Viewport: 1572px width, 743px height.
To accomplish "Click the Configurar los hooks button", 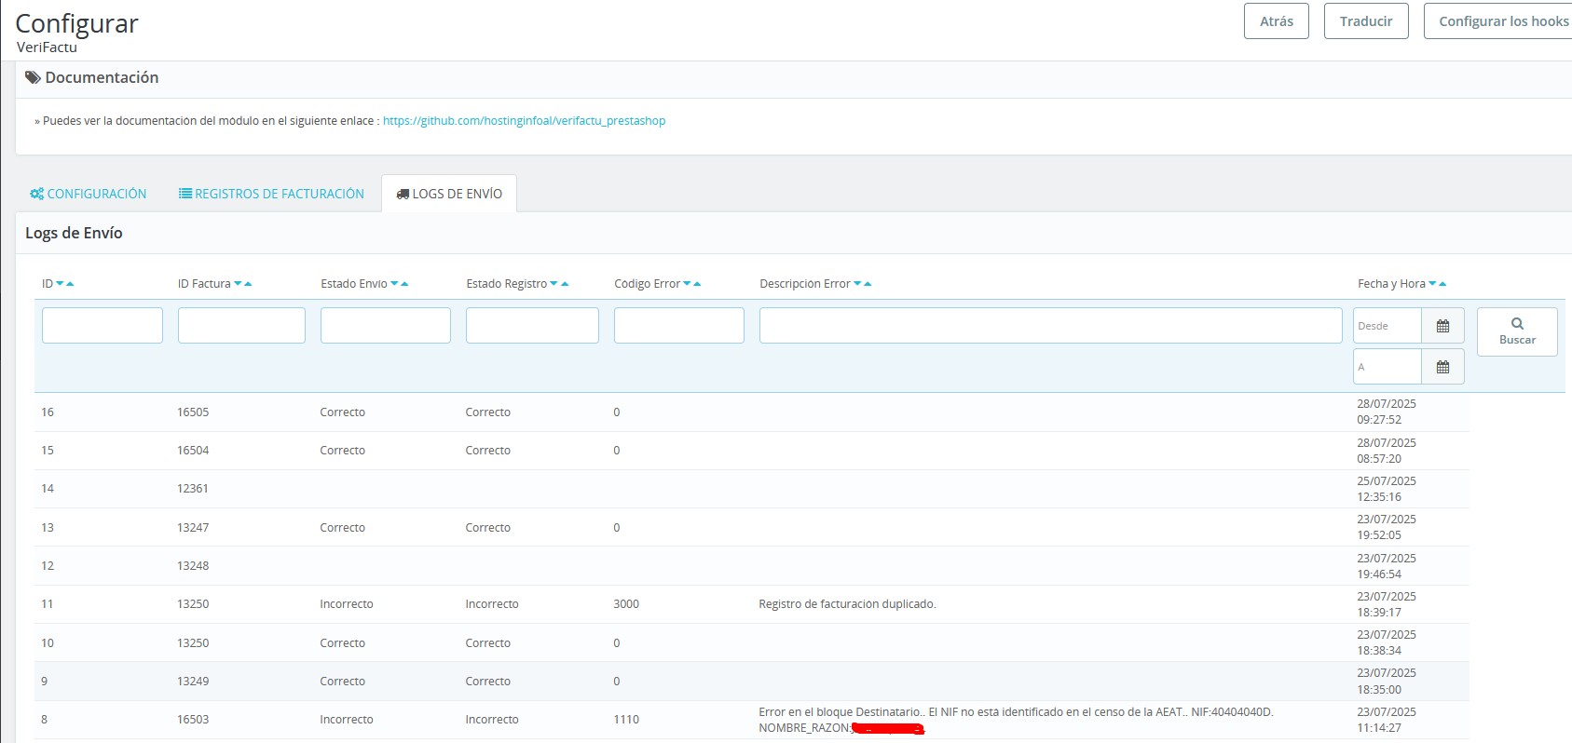I will pos(1500,21).
